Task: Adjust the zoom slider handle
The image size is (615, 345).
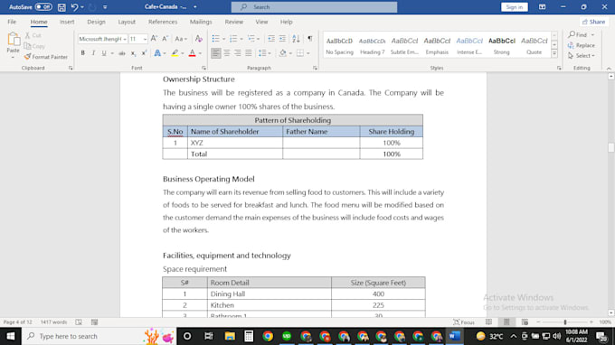Action: (565, 322)
